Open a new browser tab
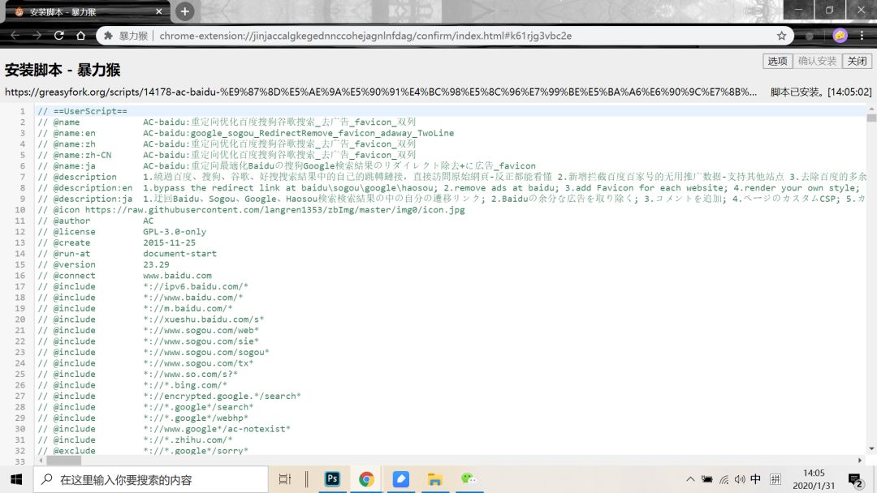The image size is (877, 493). point(185,11)
